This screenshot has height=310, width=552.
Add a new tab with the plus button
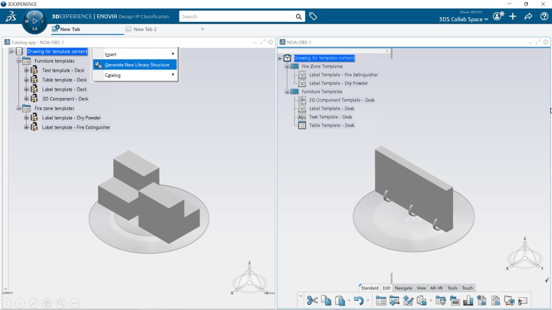(202, 29)
